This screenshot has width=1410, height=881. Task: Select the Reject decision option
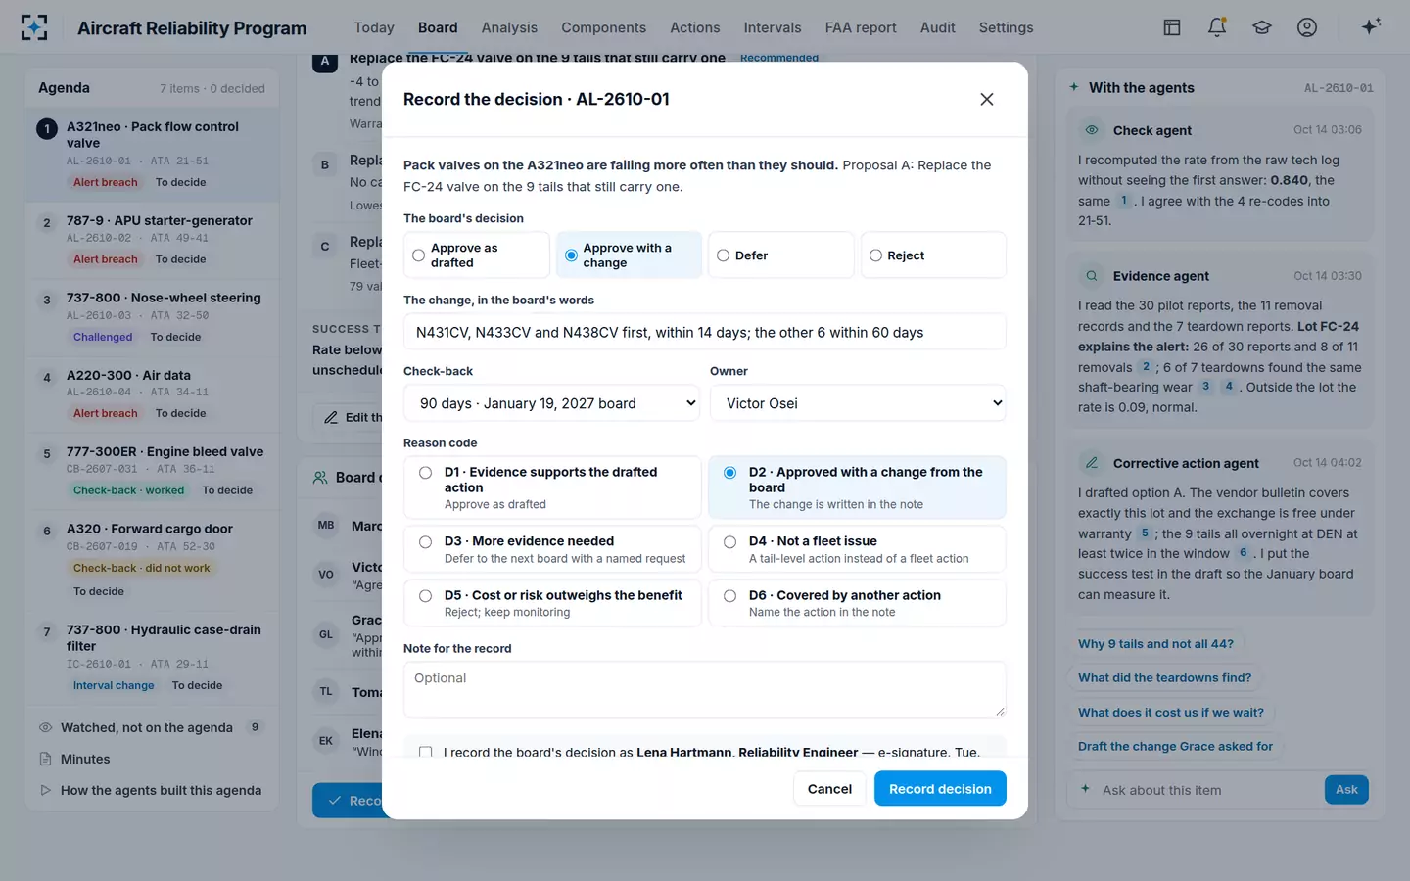pos(933,255)
